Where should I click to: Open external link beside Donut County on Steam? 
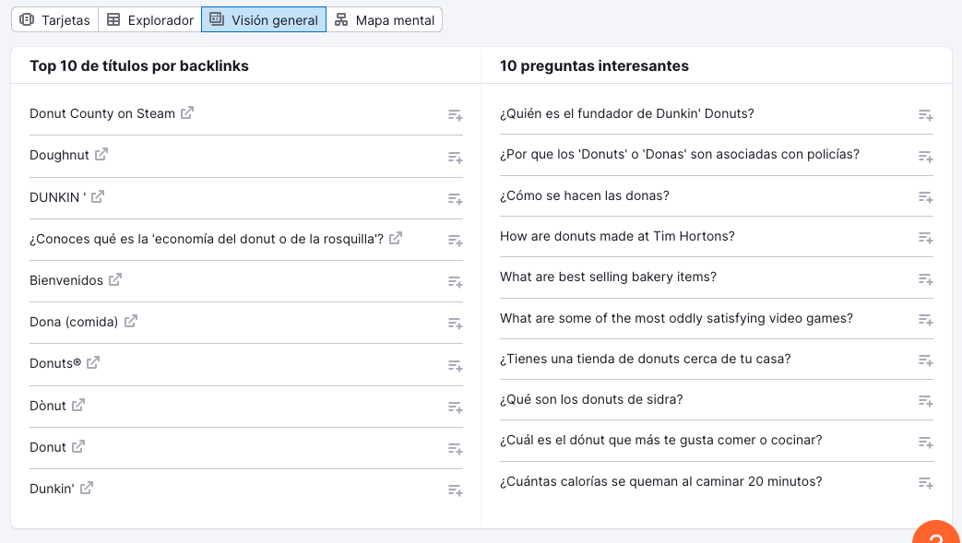click(x=187, y=112)
